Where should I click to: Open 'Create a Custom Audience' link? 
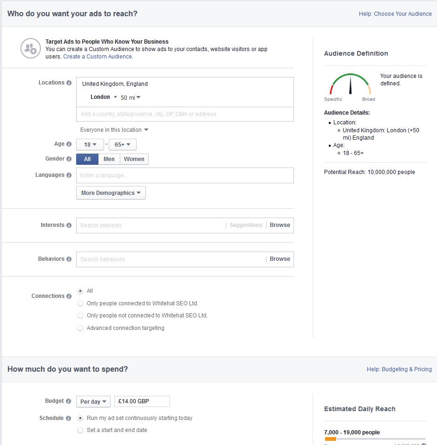[98, 57]
